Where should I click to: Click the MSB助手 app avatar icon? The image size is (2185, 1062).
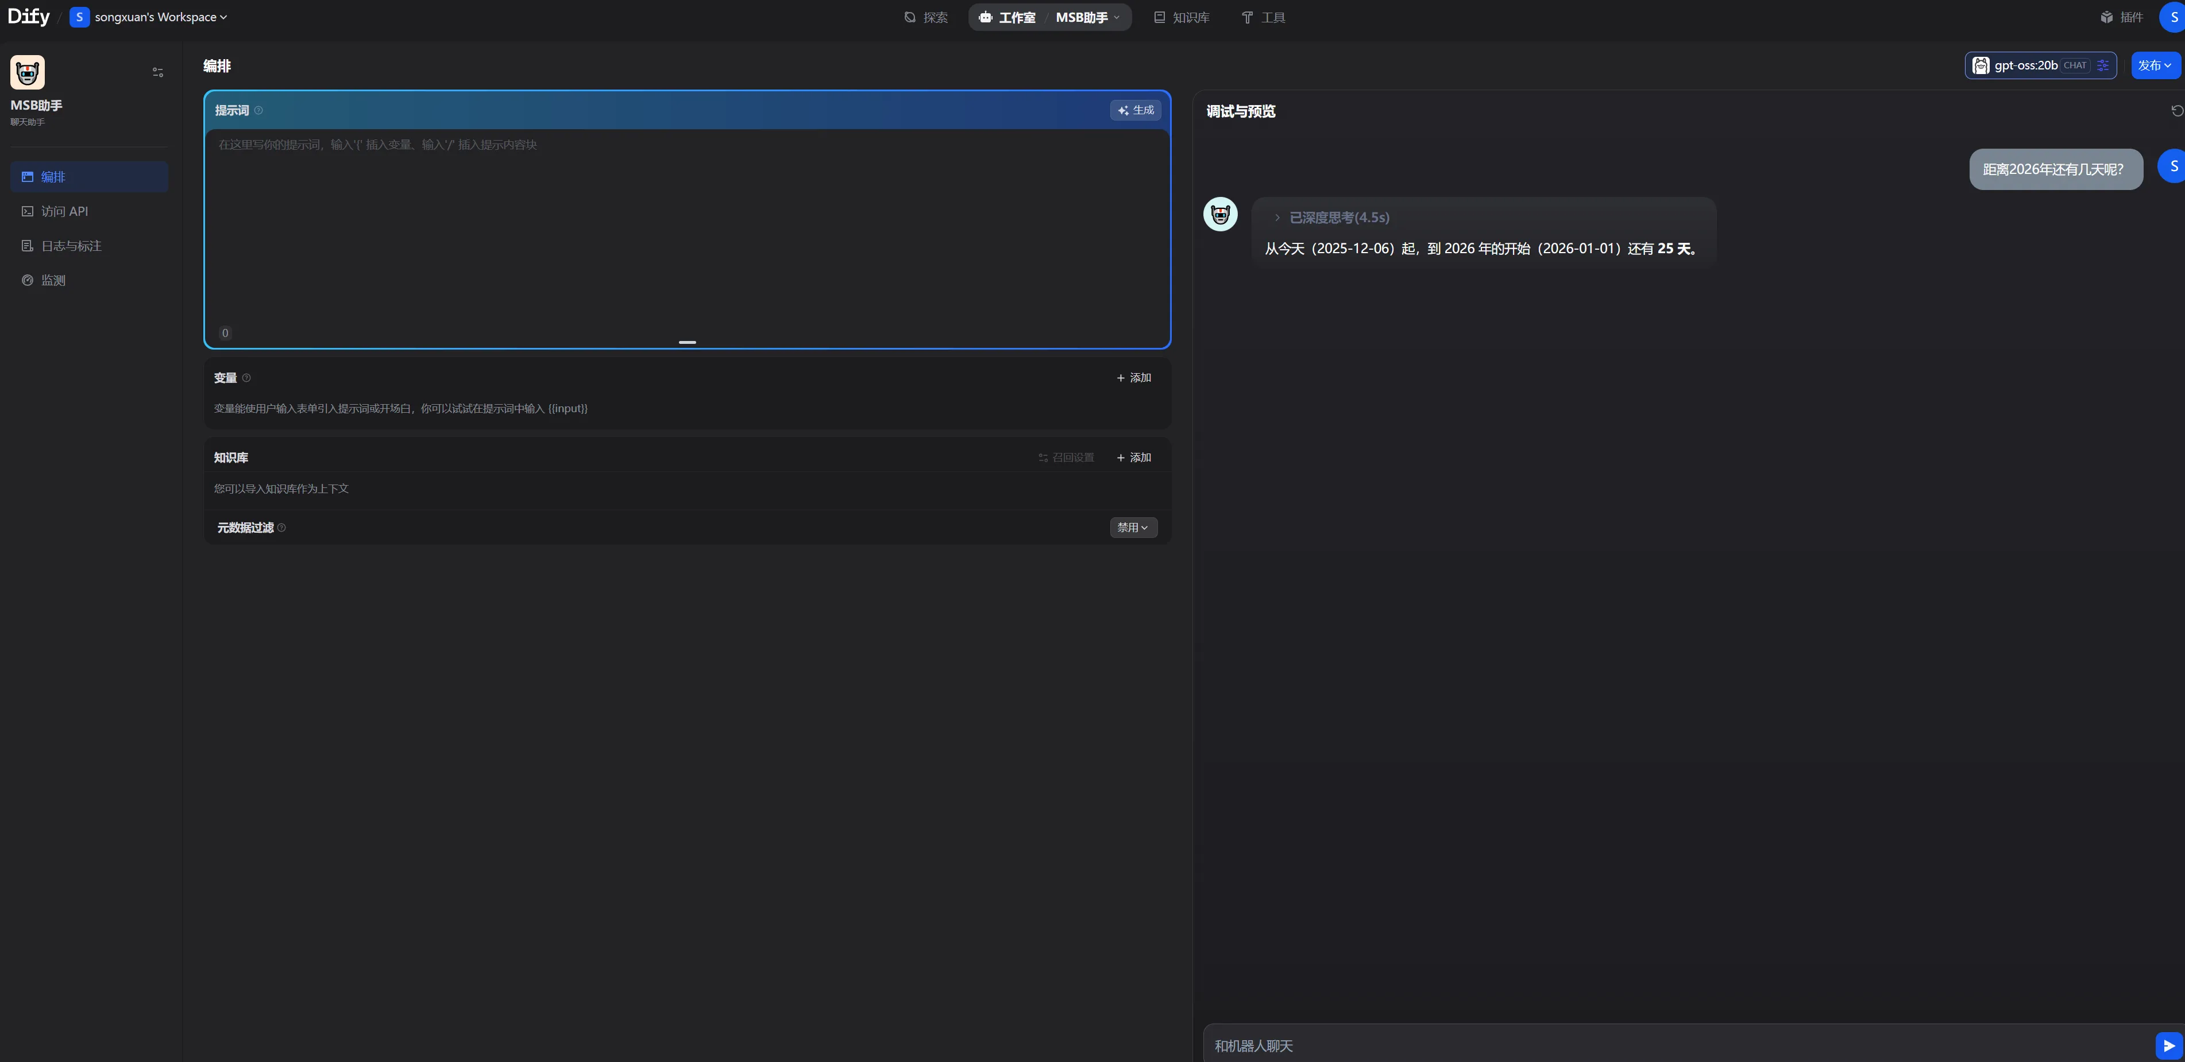[x=27, y=73]
